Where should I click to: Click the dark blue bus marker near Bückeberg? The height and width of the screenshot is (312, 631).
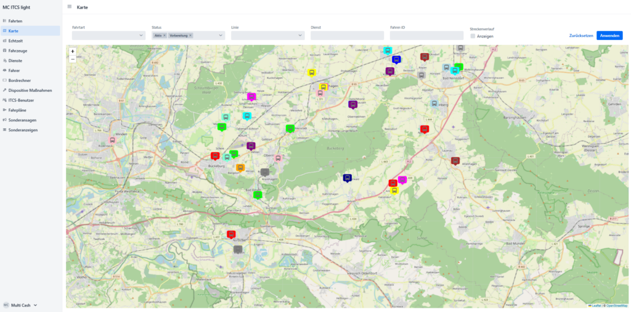[x=347, y=178]
